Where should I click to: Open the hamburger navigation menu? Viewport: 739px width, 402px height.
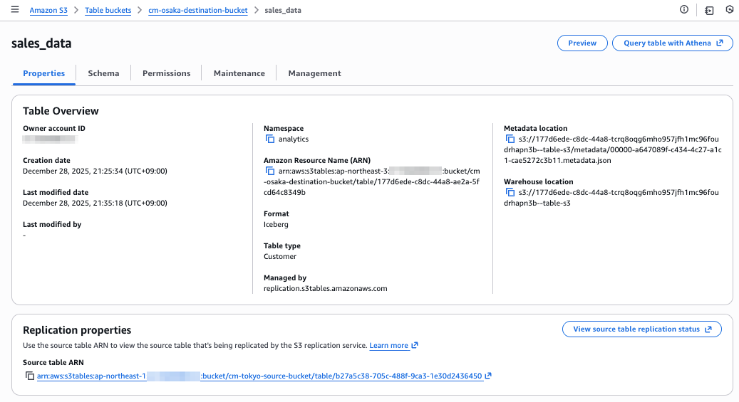pyautogui.click(x=15, y=9)
